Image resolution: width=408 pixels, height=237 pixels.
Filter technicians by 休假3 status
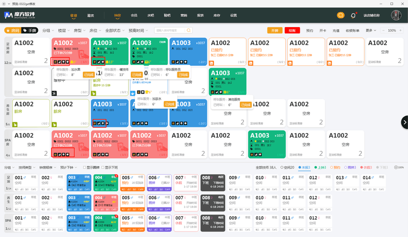point(366,167)
